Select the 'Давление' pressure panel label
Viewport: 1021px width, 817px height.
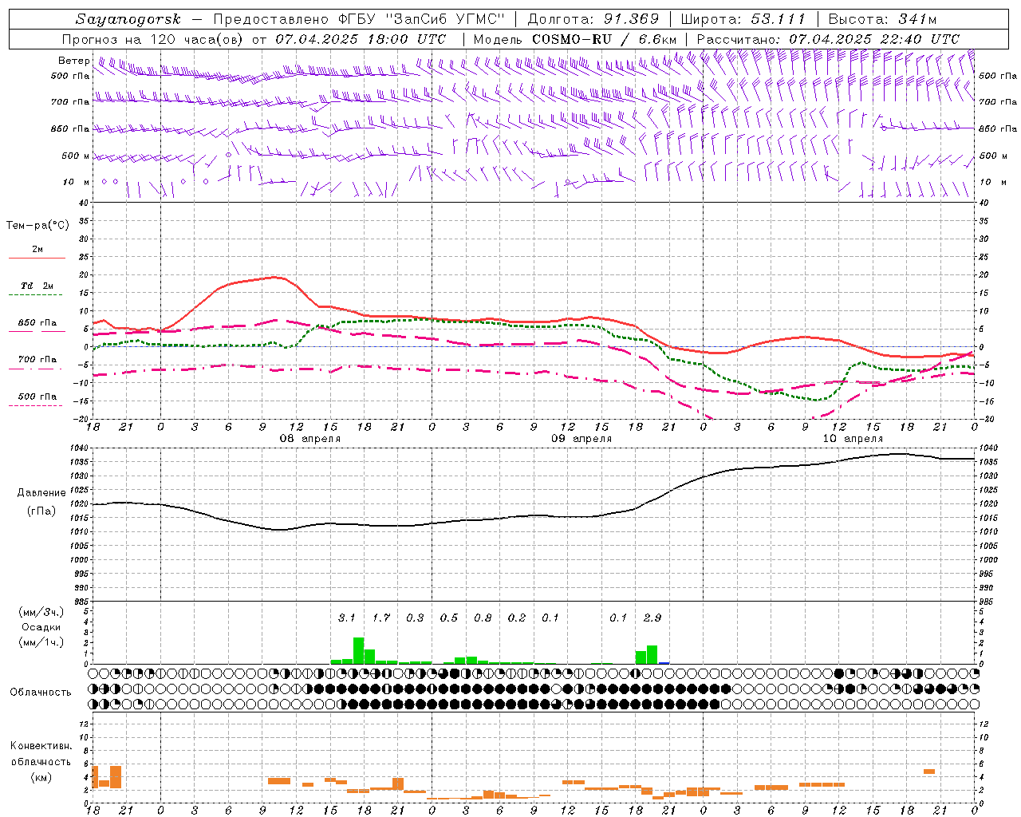[41, 493]
